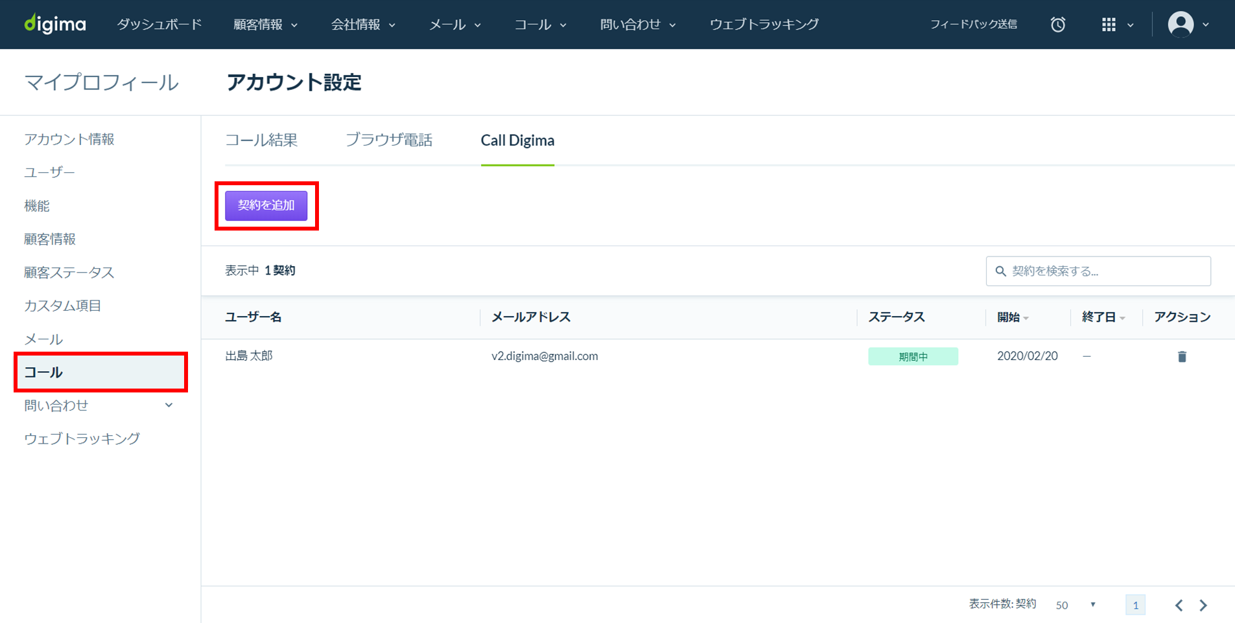
Task: Click user name 出島 太郎
Action: click(x=249, y=356)
